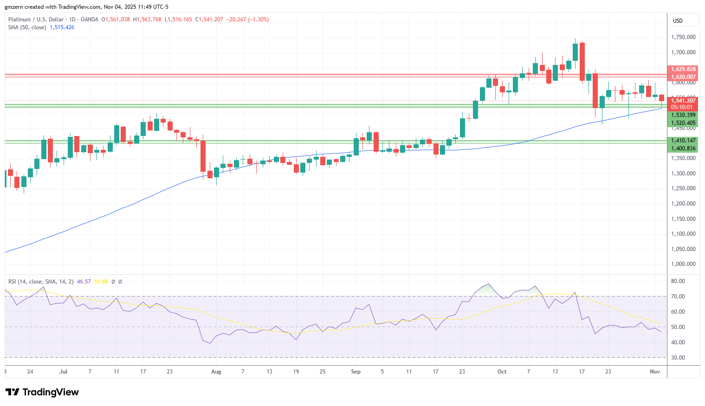705x406 pixels.
Task: Click the RSI 70.00 scale level
Action: click(x=678, y=296)
